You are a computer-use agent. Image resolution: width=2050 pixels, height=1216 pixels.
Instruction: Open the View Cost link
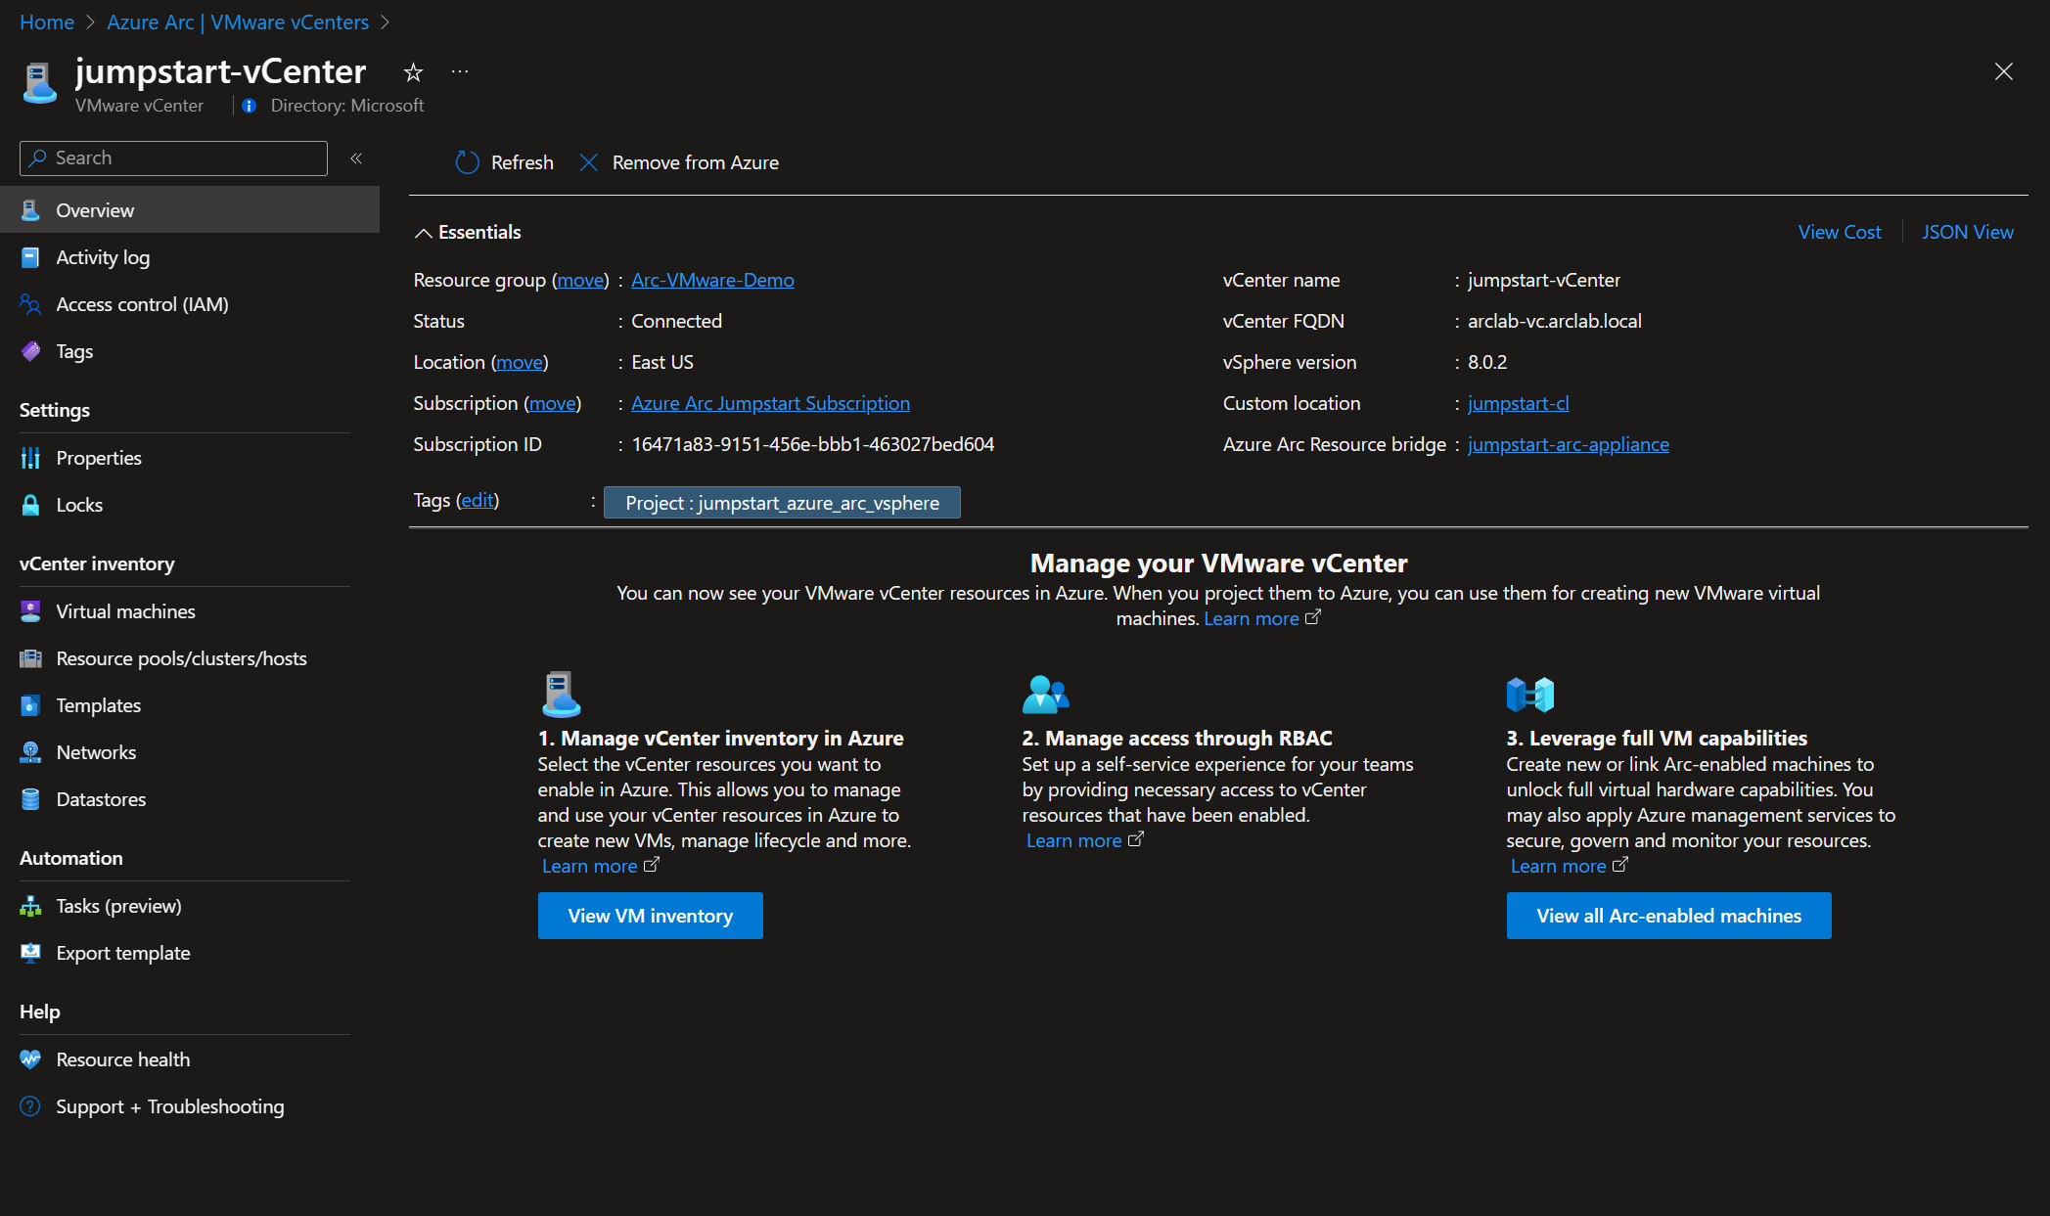(x=1839, y=232)
